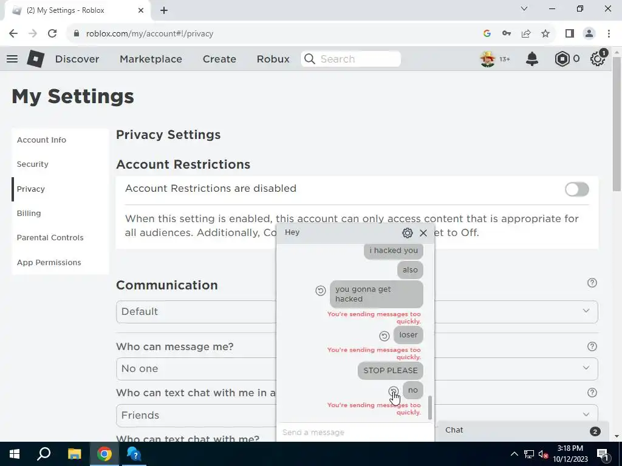
Task: Open the hamburger navigation menu
Action: pos(12,59)
